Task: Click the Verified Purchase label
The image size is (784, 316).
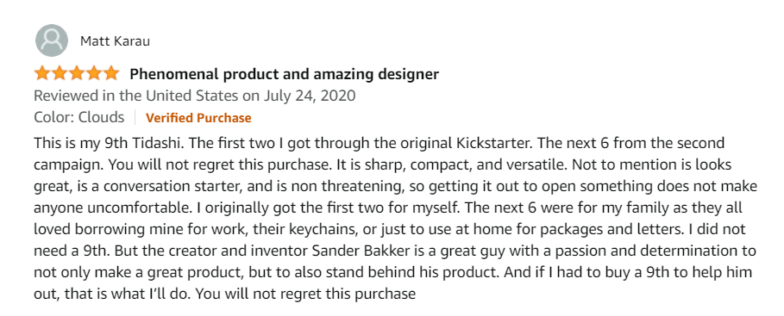Action: (198, 118)
